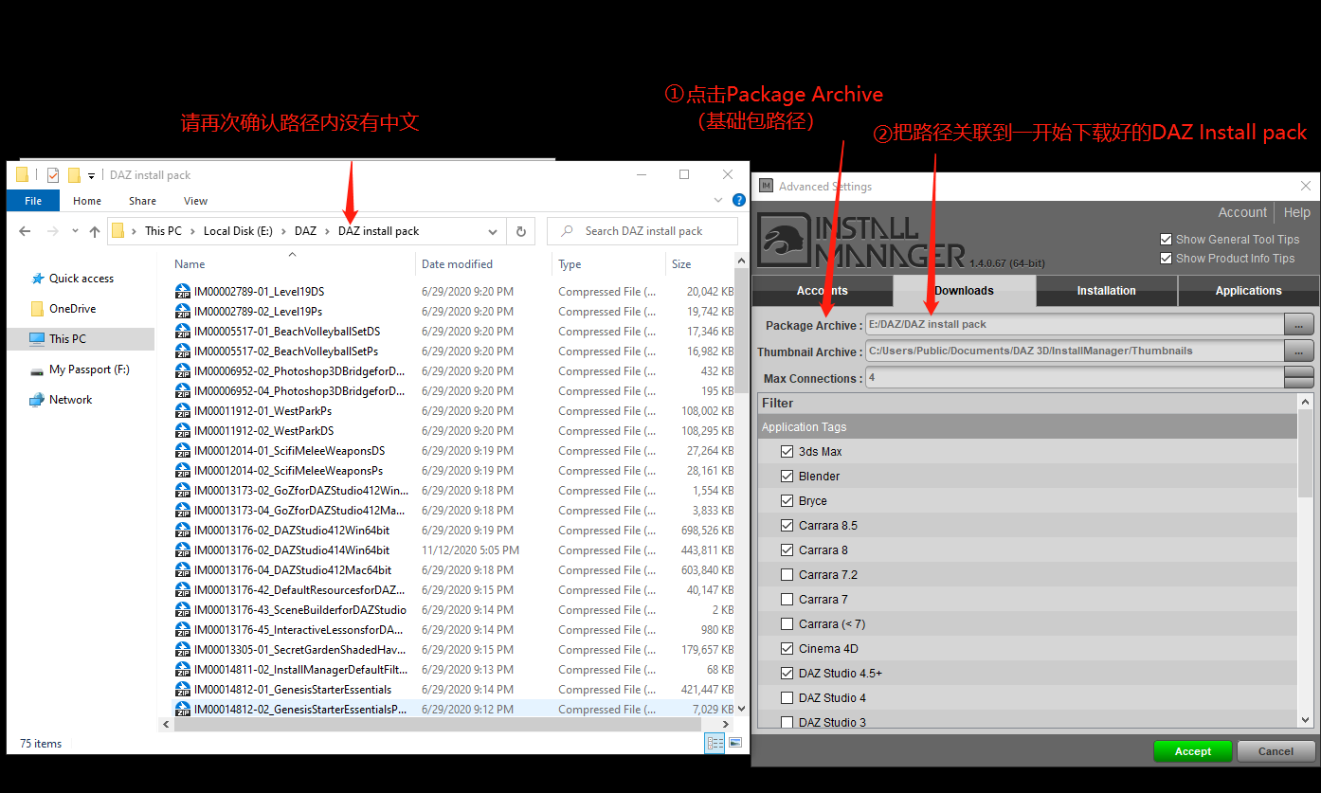The height and width of the screenshot is (793, 1321).
Task: Click the Explorer help question mark icon
Action: 738,200
